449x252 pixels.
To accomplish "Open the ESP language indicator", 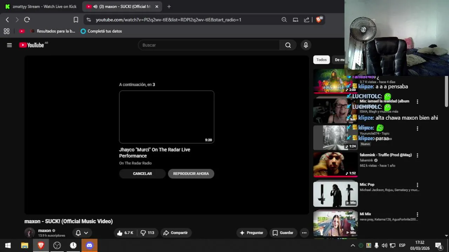I will point(402,245).
